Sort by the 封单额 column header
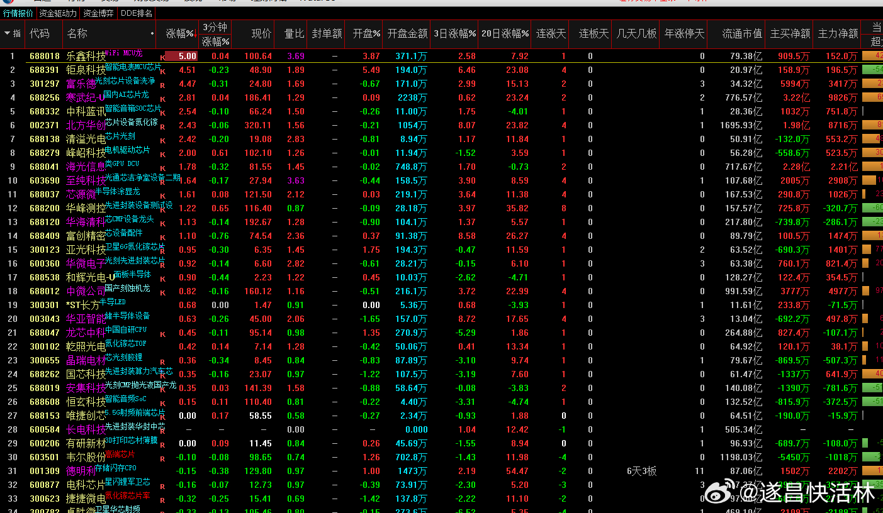The height and width of the screenshot is (513, 883). tap(327, 34)
